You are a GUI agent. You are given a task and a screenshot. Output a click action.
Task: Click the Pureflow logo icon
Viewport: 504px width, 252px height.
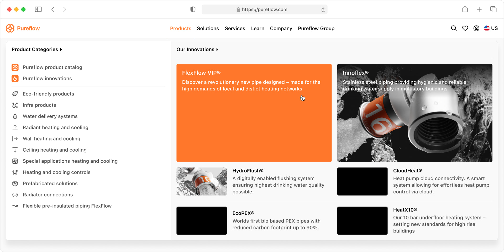[x=10, y=28]
